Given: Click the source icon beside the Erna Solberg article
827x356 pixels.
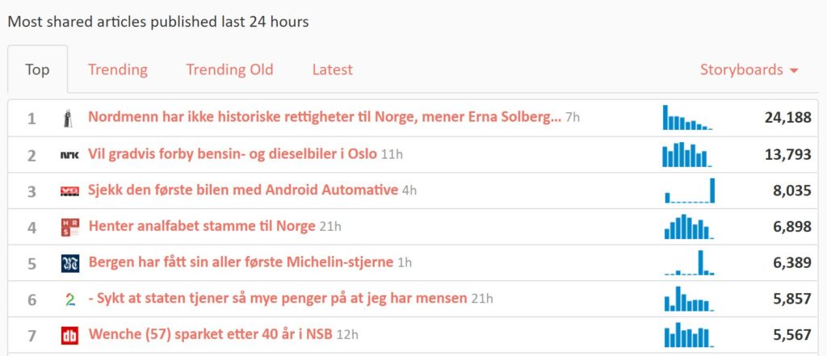Looking at the screenshot, I should (69, 119).
